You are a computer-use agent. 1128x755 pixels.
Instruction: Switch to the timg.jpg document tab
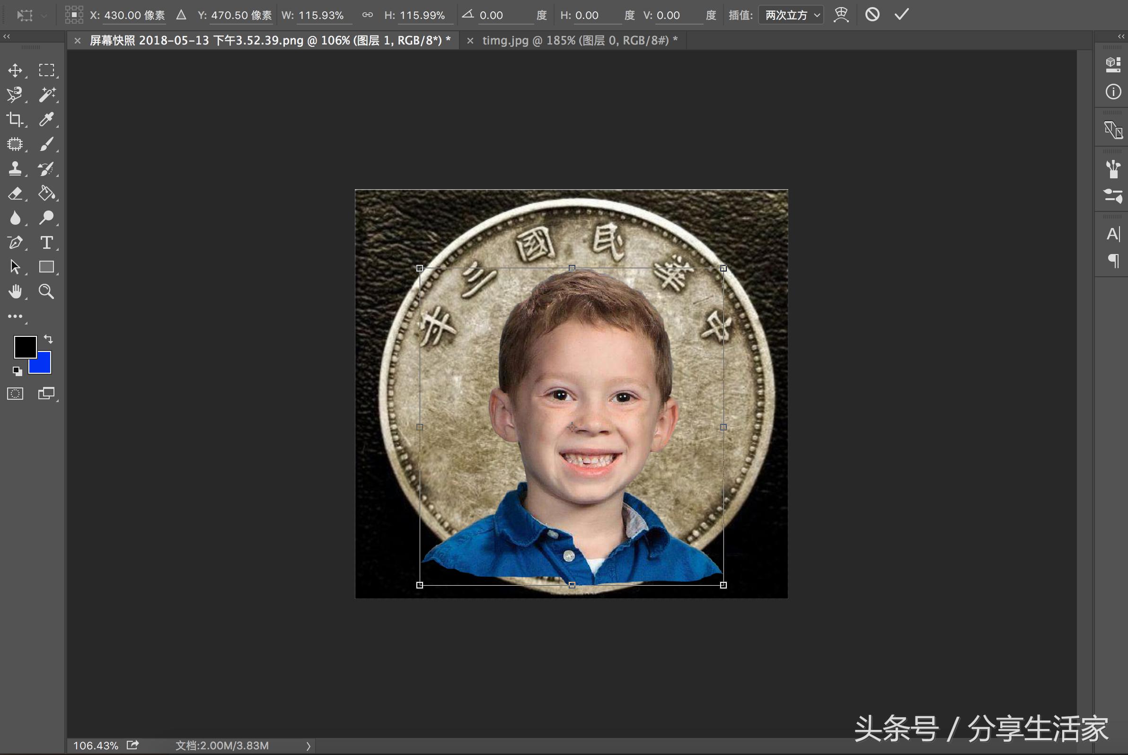[578, 41]
